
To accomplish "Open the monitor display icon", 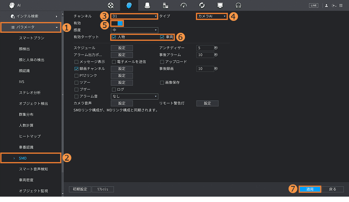I will (220, 5).
